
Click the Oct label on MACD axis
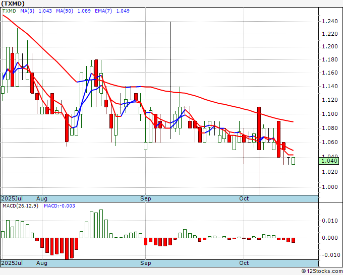(244, 263)
